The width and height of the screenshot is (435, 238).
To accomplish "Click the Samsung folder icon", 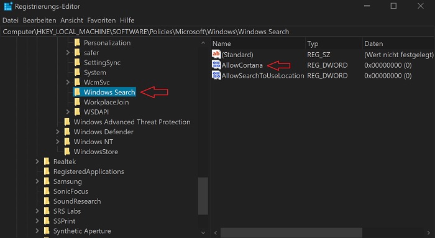I will coord(47,181).
